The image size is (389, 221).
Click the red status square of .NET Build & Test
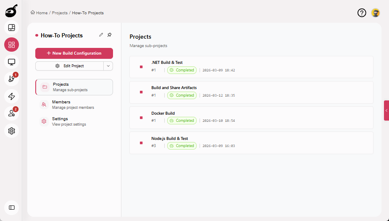coord(141,67)
